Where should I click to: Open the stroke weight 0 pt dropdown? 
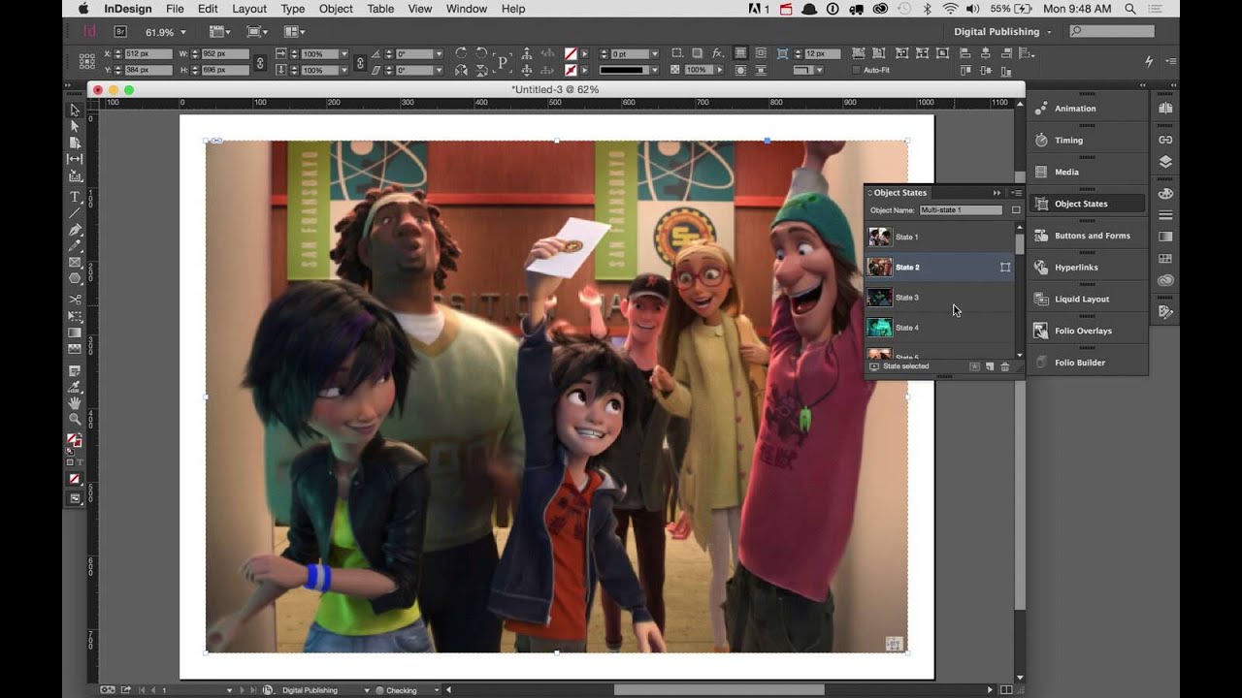(x=654, y=54)
